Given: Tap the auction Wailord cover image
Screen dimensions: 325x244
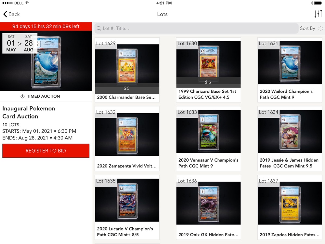Looking at the screenshot, I should (46, 61).
